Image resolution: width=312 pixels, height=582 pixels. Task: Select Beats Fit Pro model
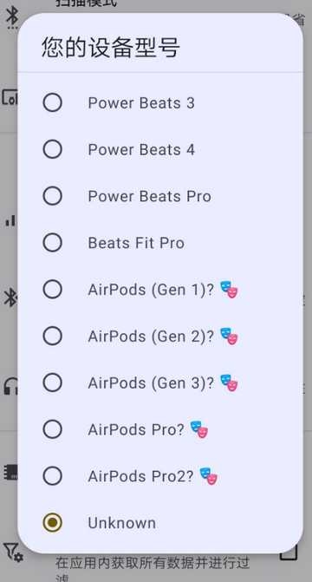pyautogui.click(x=52, y=243)
